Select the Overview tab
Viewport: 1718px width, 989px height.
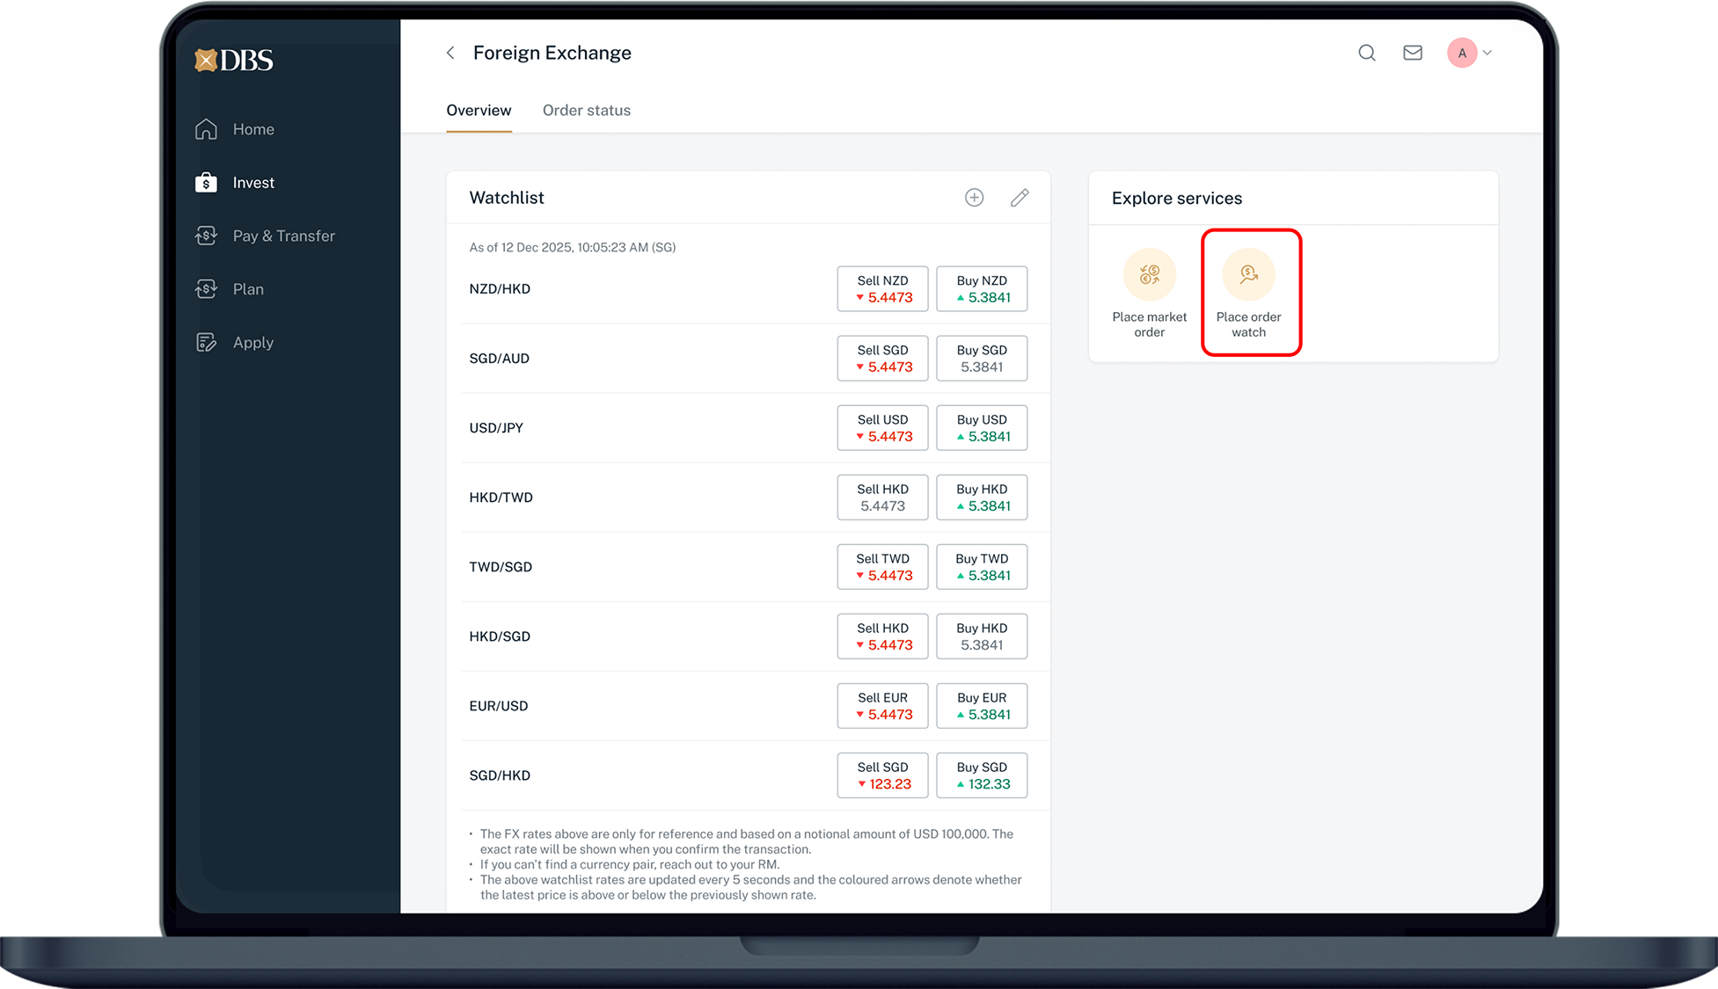click(478, 111)
